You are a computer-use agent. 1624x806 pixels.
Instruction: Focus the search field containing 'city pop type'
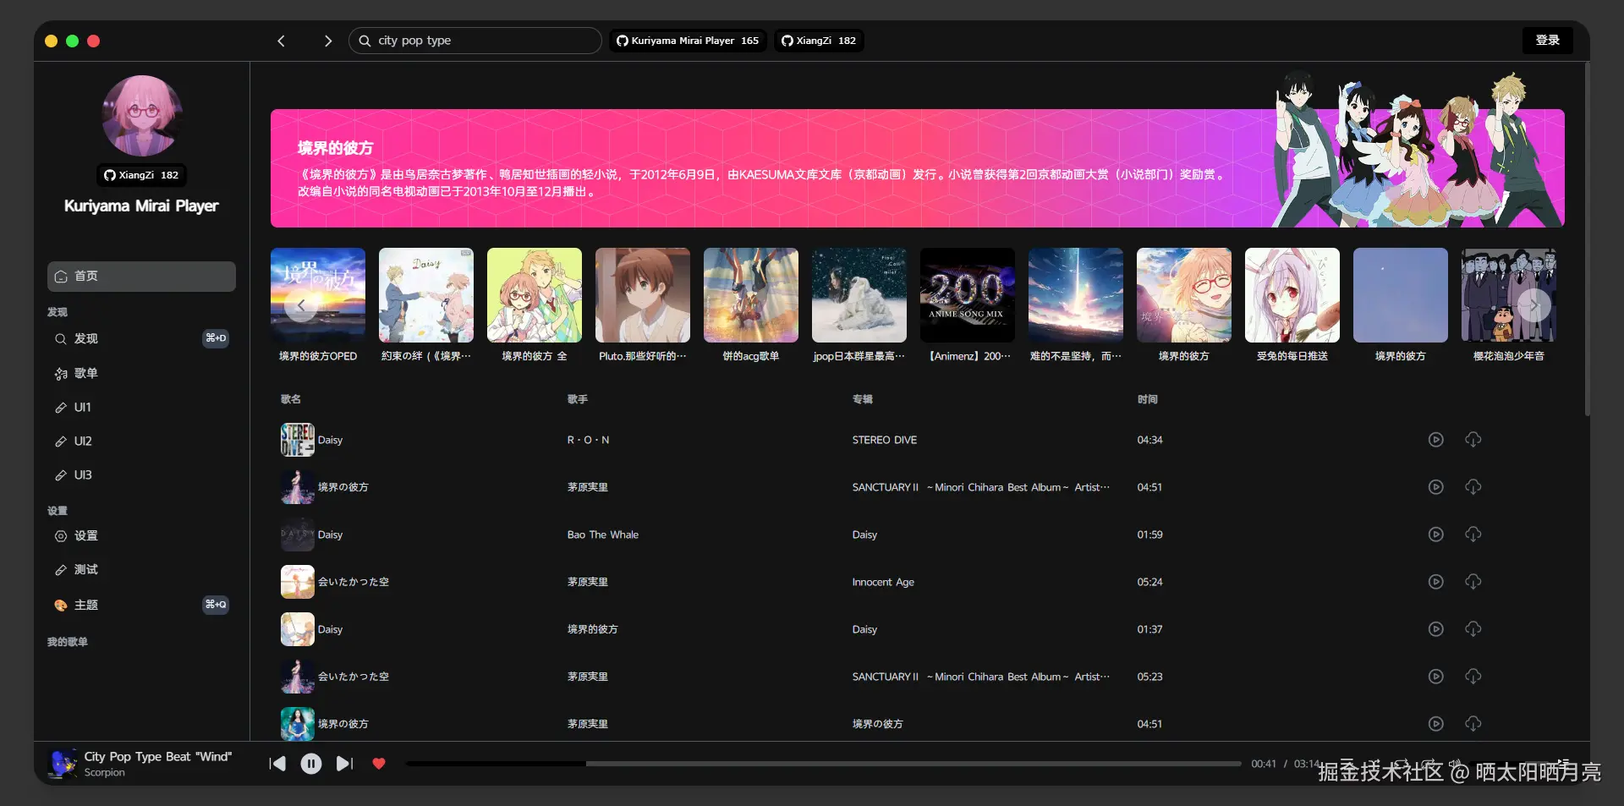coord(475,41)
